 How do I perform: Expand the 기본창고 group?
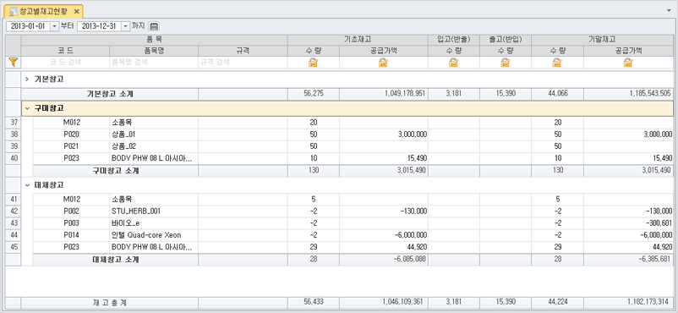27,80
